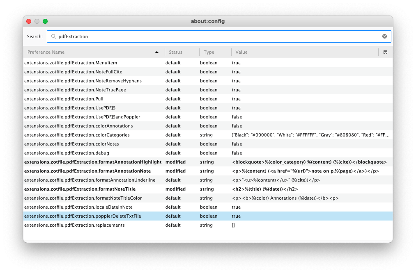
Task: Open the column picker icon
Action: (x=385, y=52)
